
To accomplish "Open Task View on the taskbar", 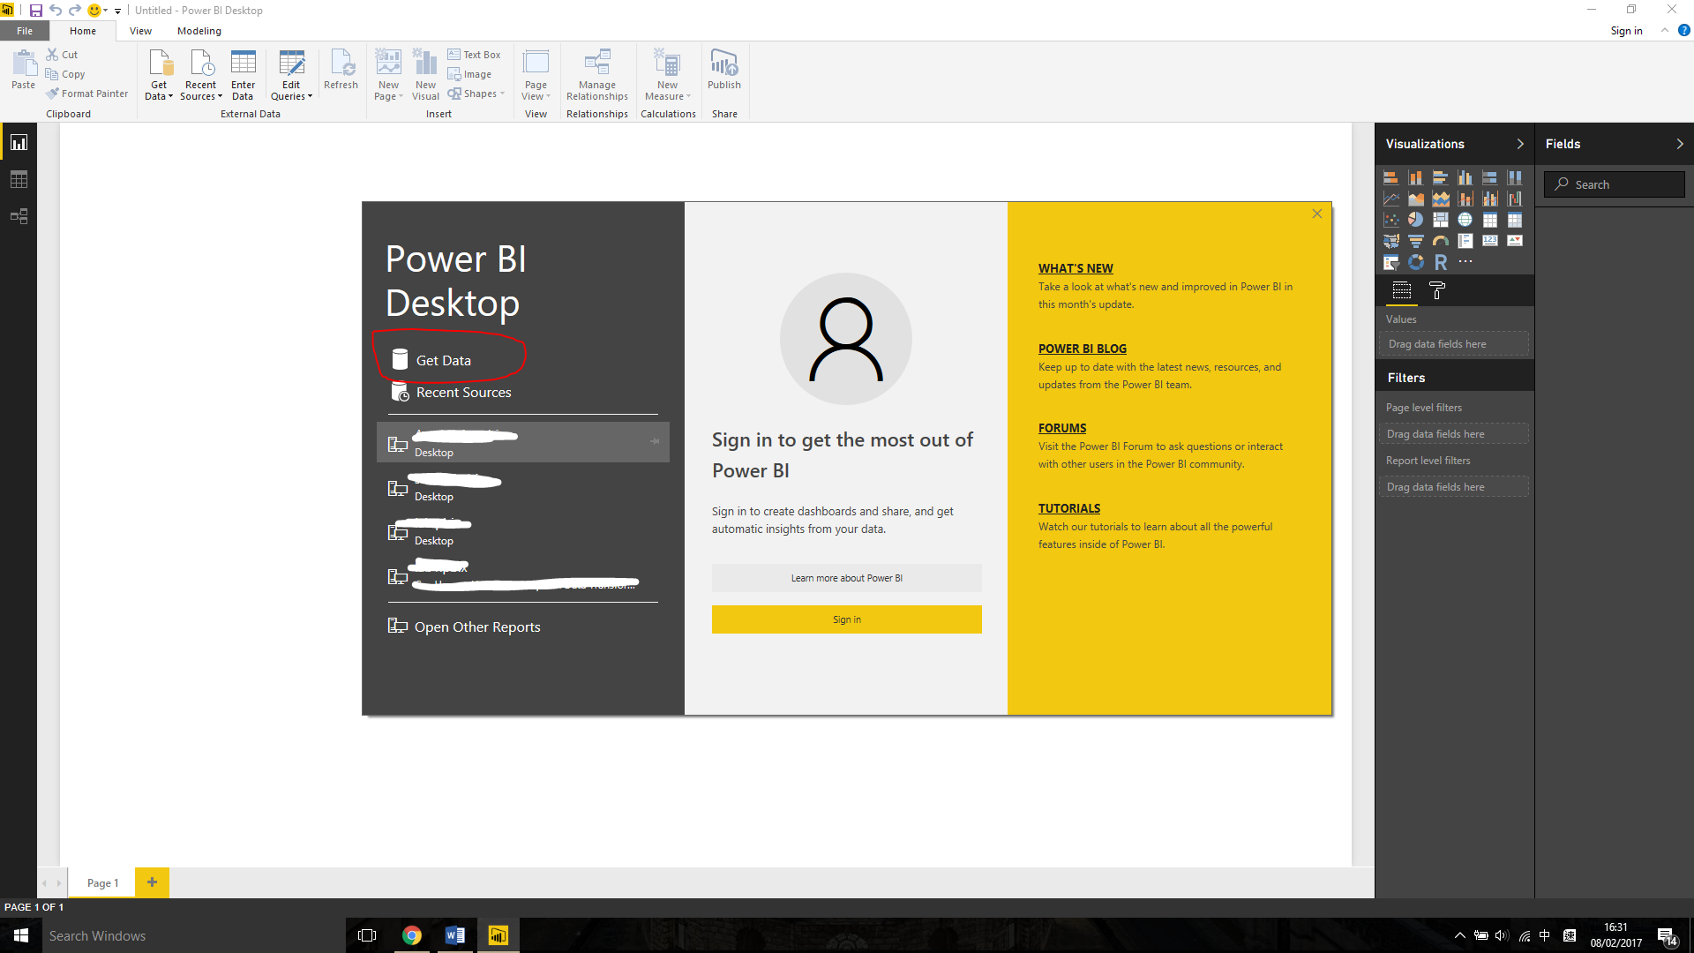I will pos(367,935).
